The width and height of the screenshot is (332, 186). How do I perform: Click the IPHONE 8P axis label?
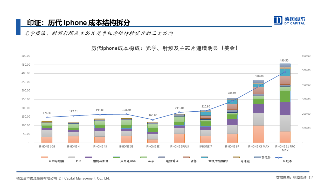[x=232, y=146]
